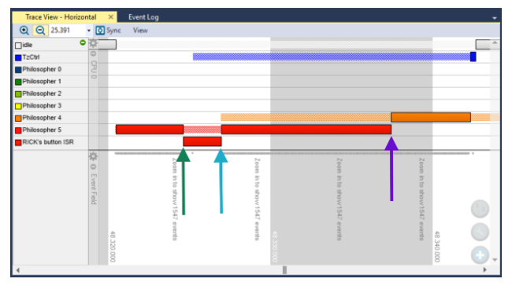Switch to Trace View - Horizontal tab

tap(61, 17)
